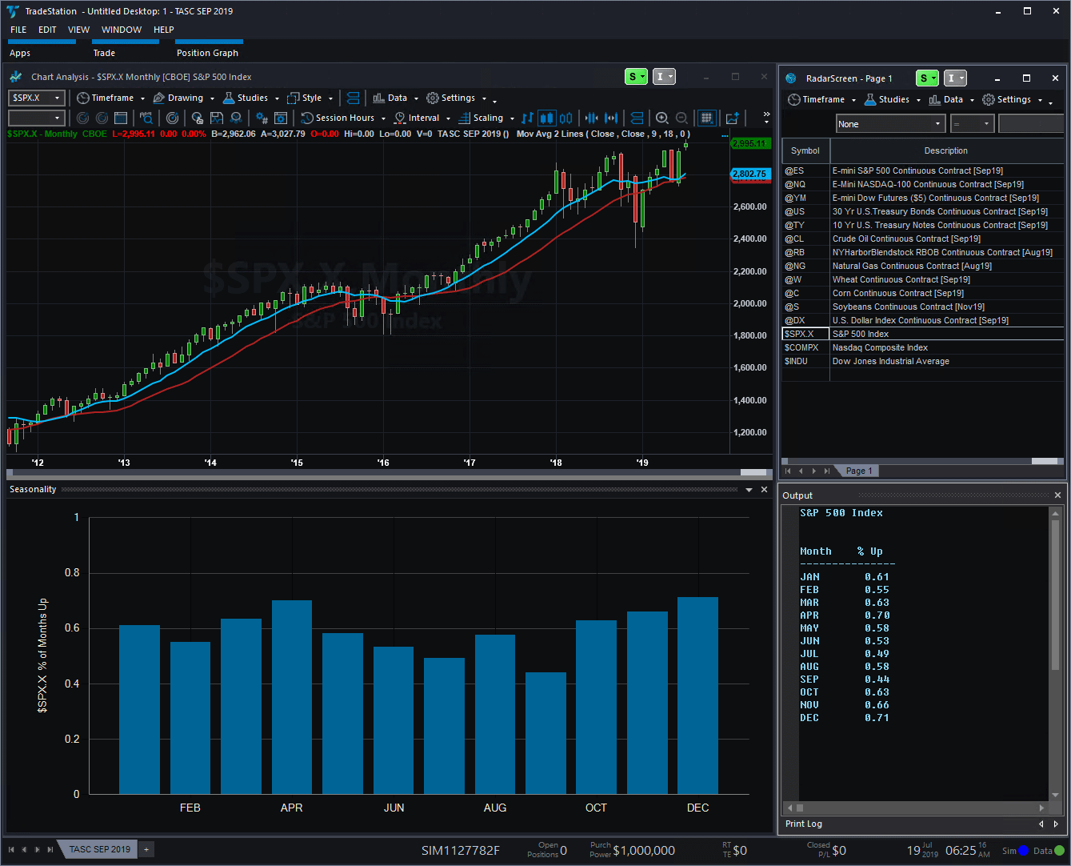
Task: Click the increase bar spacing icon
Action: (x=610, y=118)
